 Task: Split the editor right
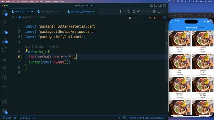pos(159,12)
